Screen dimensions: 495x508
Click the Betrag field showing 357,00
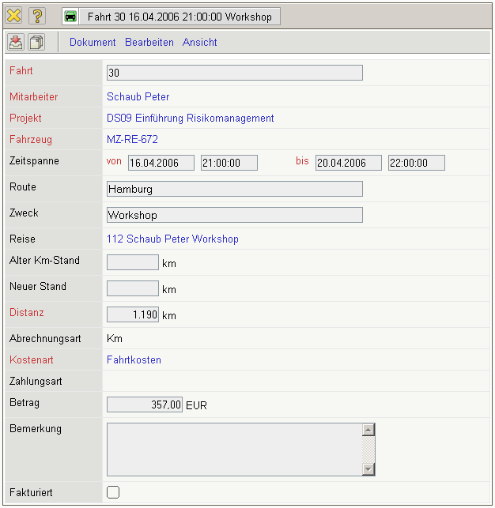click(145, 405)
